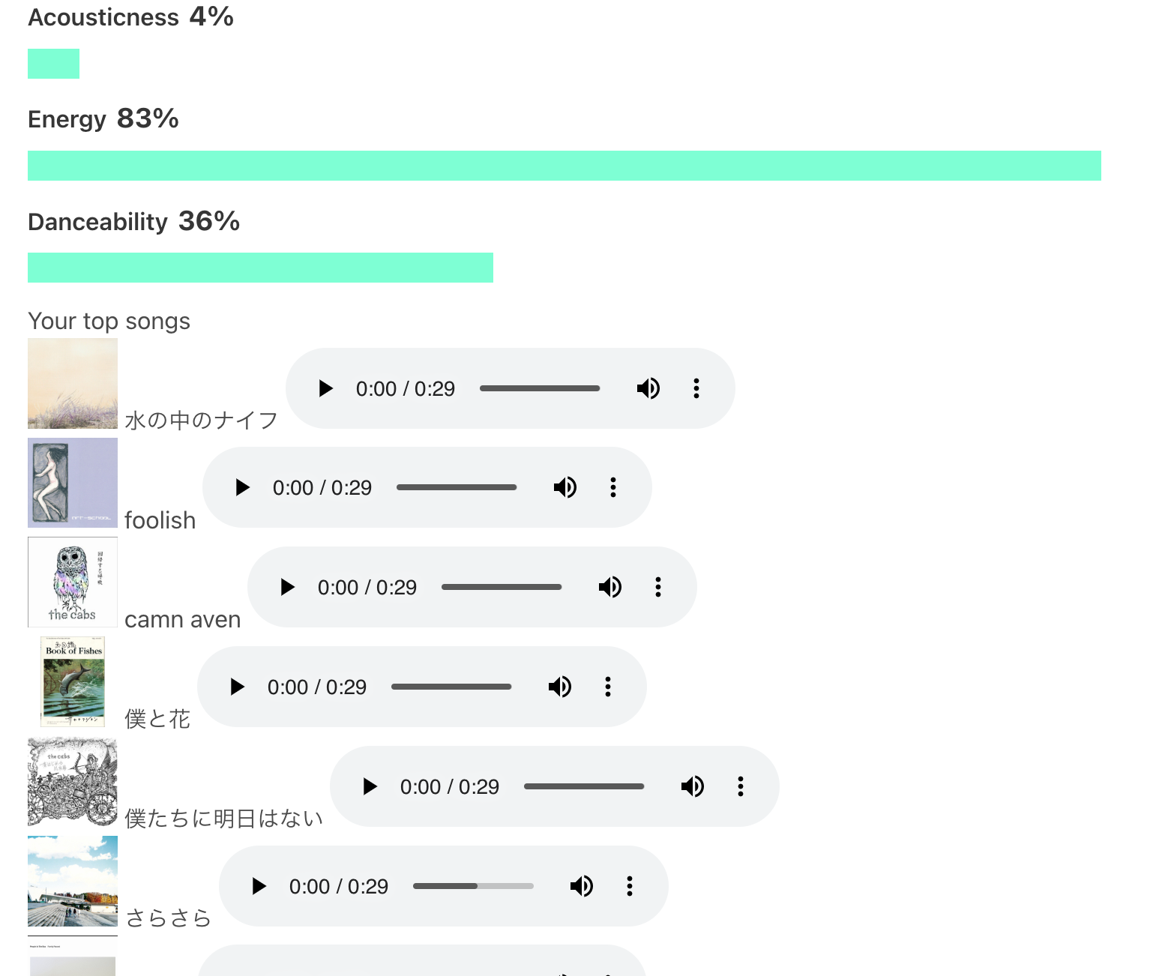Play the 水の中のナイフ song preview
Viewport: 1174px width, 976px height.
325,388
